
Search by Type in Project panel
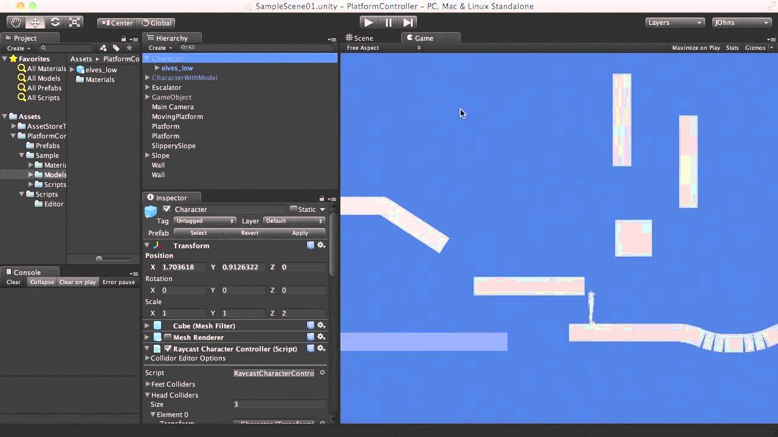coord(103,48)
